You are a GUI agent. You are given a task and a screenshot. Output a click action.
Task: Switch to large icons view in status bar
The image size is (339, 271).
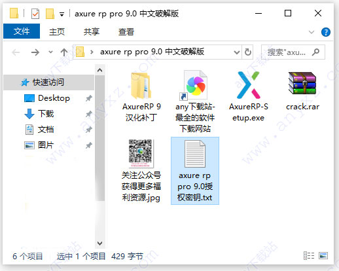point(323,255)
